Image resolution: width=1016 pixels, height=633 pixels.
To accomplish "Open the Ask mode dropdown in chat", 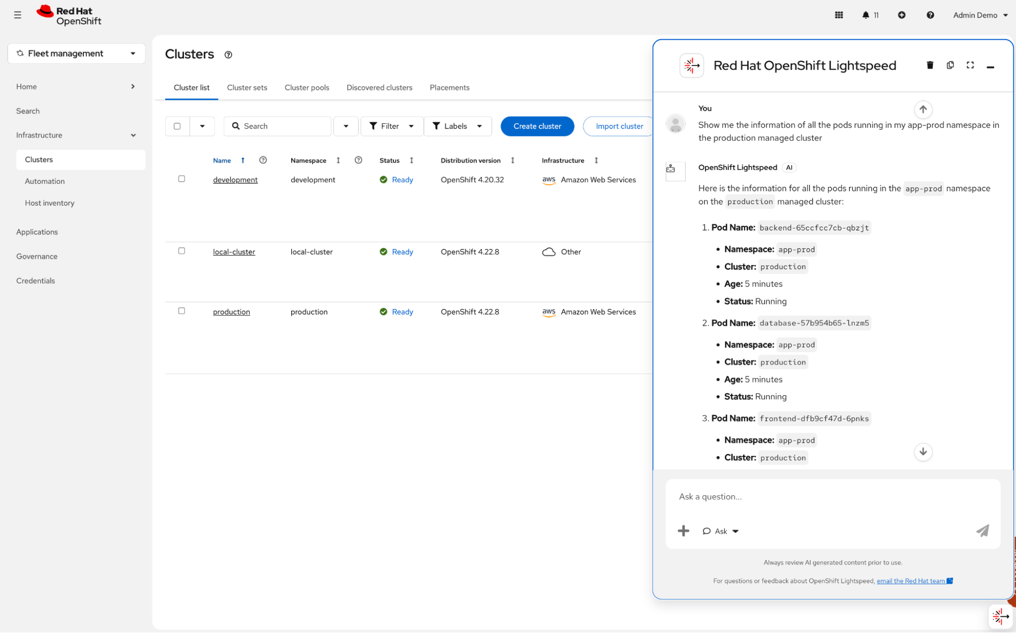I will (x=721, y=531).
